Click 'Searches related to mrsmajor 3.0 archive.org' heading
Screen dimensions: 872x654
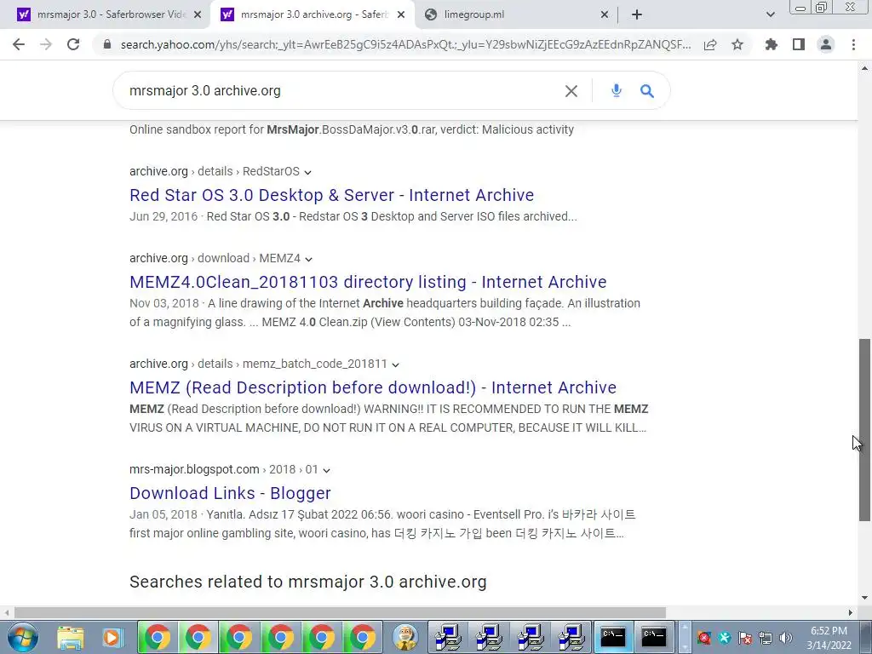(307, 582)
